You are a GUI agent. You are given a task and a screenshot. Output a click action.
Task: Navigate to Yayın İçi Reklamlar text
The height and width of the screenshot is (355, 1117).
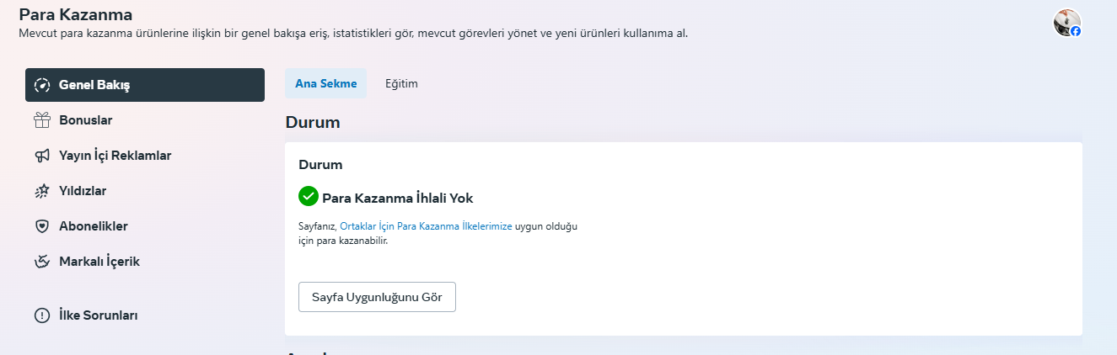pyautogui.click(x=115, y=156)
